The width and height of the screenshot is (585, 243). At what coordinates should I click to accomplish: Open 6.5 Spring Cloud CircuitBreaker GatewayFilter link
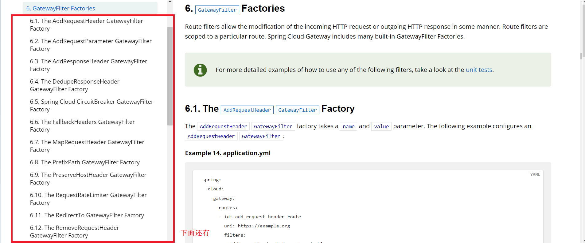coord(92,106)
